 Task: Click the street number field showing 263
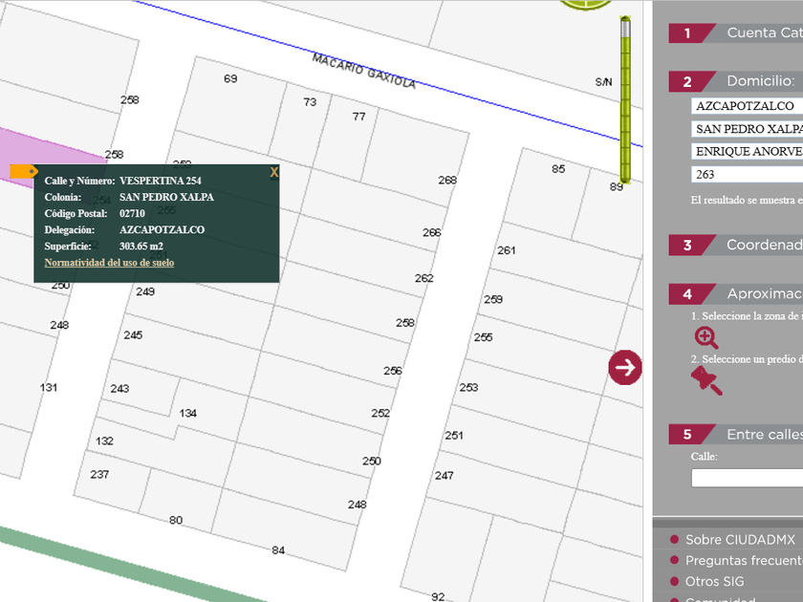[x=747, y=175]
